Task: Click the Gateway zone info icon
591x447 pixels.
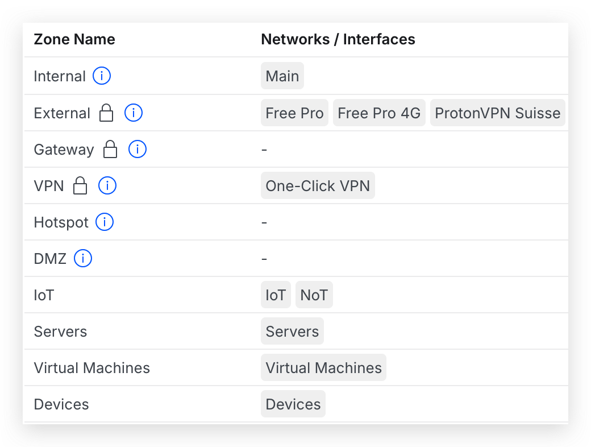Action: (137, 149)
